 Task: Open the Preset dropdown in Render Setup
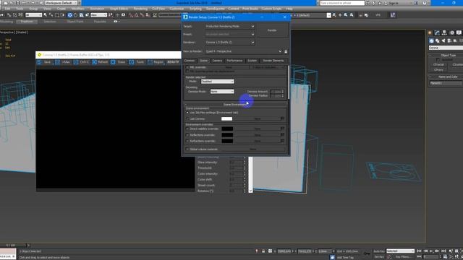(x=230, y=34)
